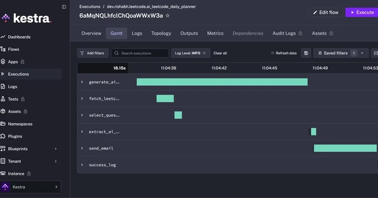378x198 pixels.
Task: Expand the fetch_leetc task row
Action: click(82, 98)
